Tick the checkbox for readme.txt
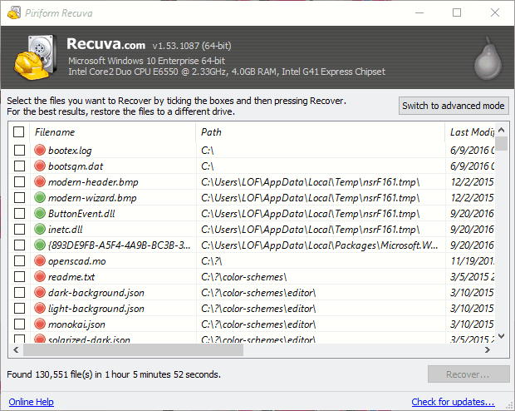The width and height of the screenshot is (515, 411). pyautogui.click(x=19, y=276)
